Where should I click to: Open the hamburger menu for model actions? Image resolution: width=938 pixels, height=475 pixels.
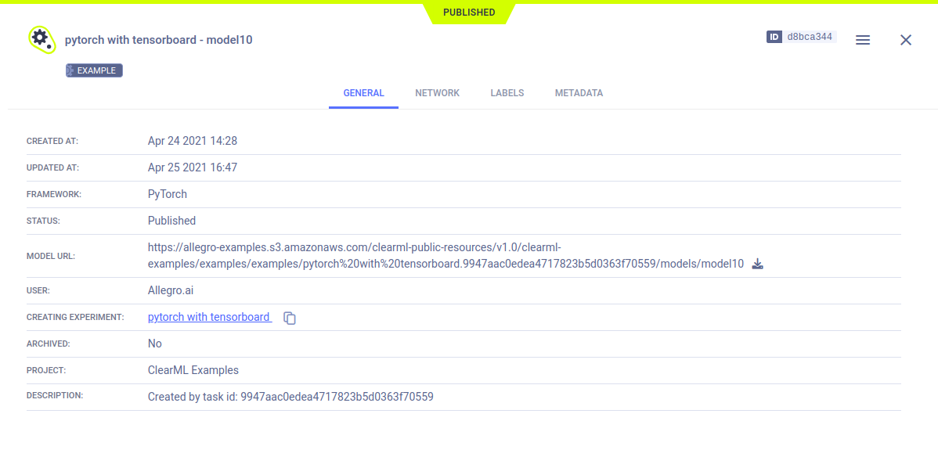862,40
